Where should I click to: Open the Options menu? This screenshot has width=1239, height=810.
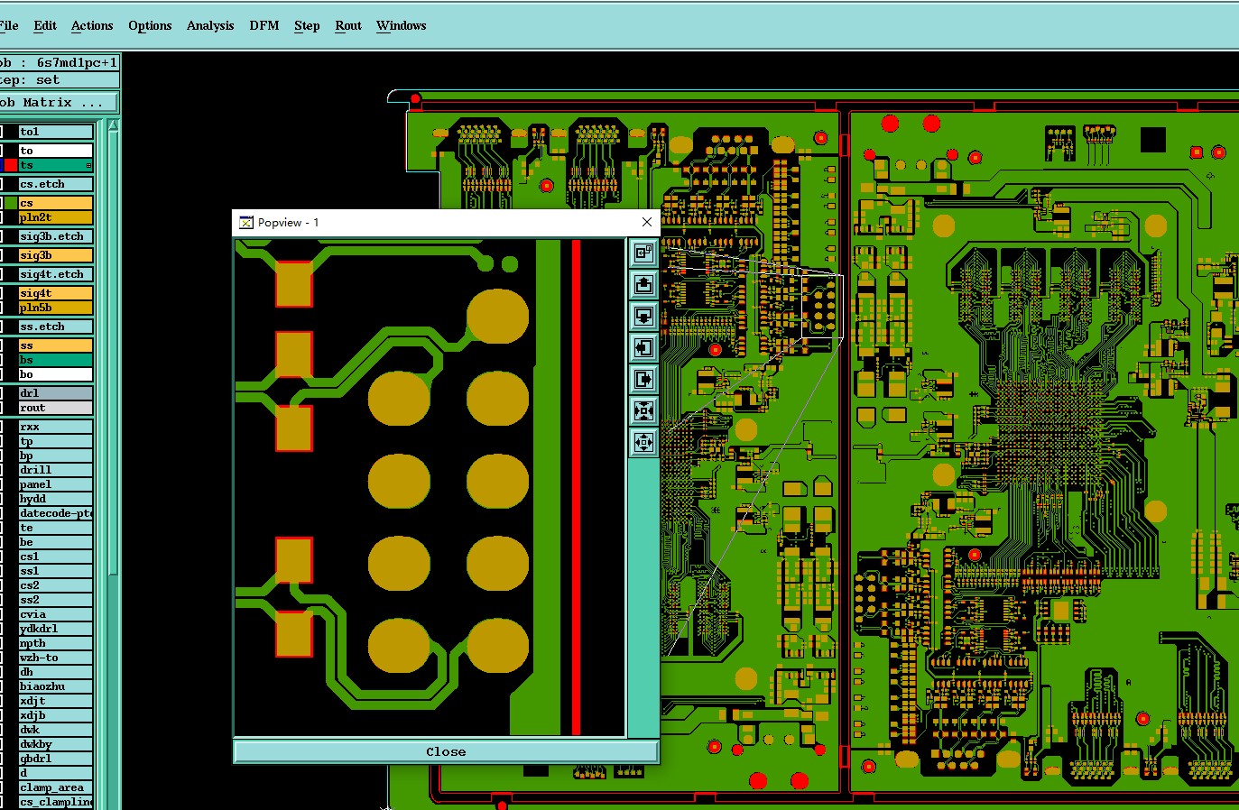[150, 25]
